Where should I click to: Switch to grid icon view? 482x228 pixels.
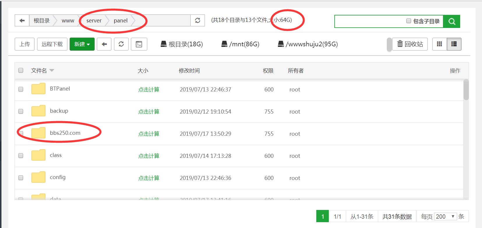(x=439, y=44)
